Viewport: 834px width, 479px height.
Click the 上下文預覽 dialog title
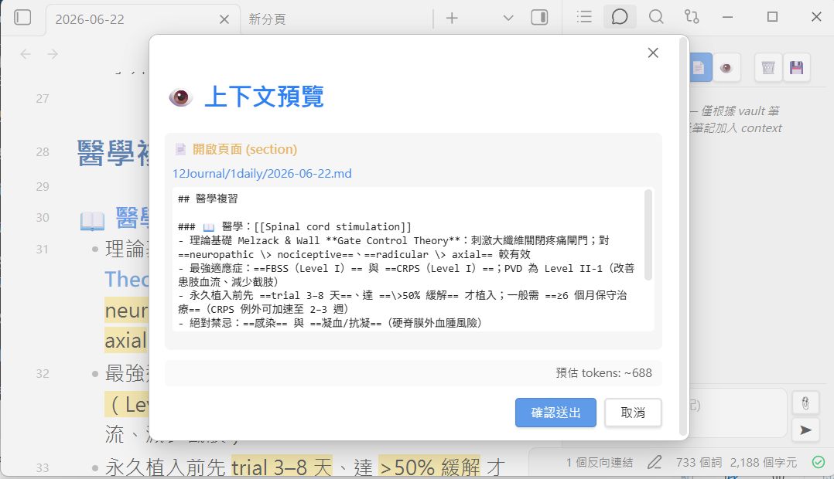[x=264, y=97]
